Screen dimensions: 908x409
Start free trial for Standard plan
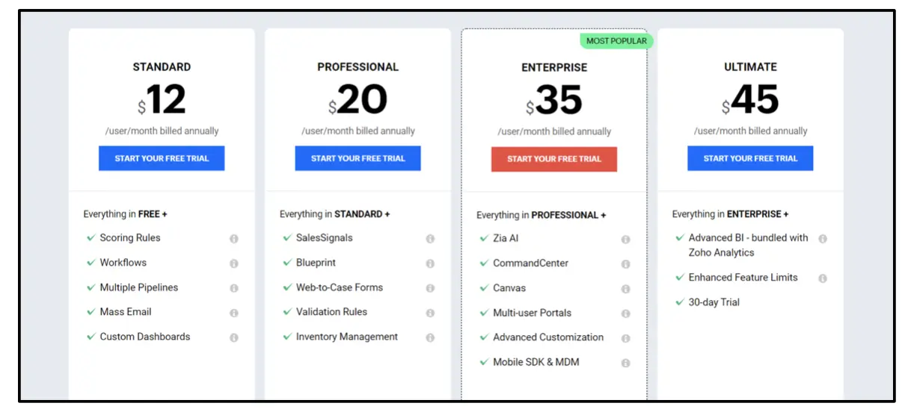[162, 158]
